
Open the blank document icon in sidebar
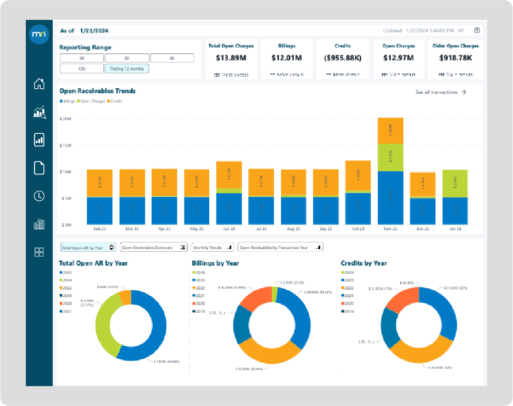click(39, 168)
